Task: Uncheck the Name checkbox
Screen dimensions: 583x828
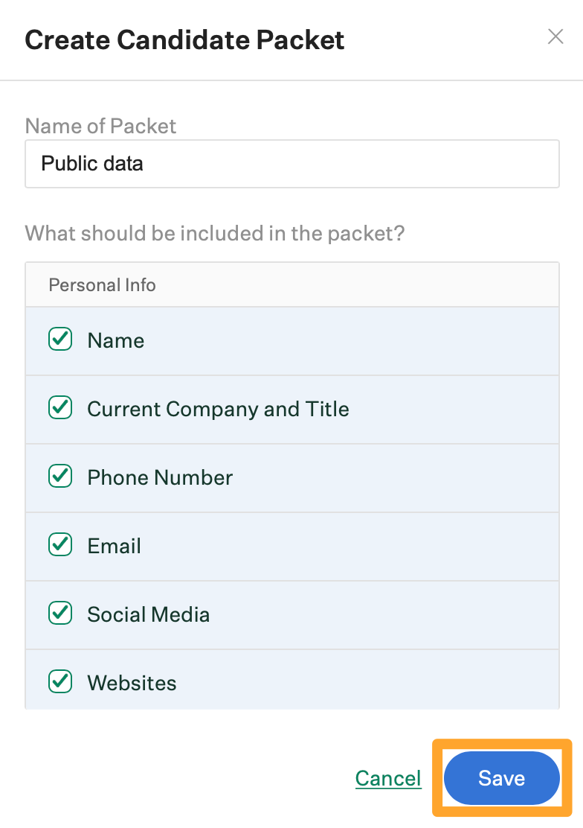Action: pos(60,340)
